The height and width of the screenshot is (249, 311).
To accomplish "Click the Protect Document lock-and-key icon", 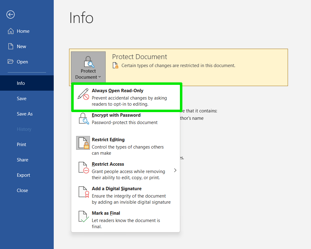I will click(88, 62).
